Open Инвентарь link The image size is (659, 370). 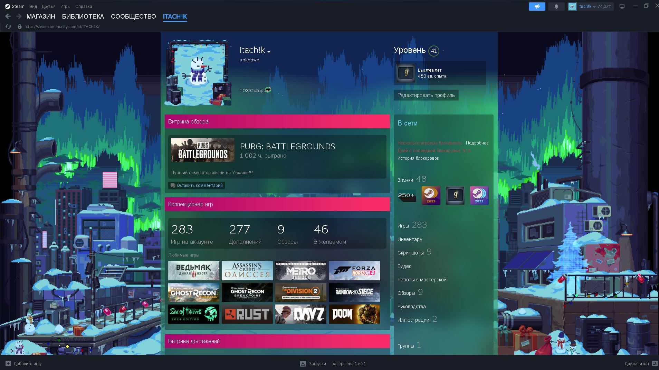[410, 239]
